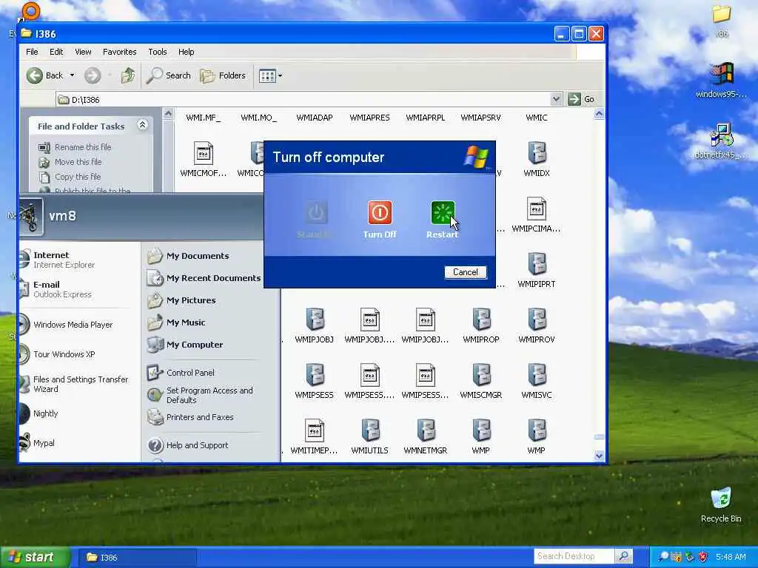Click the Start button on taskbar
The height and width of the screenshot is (568, 758).
click(x=34, y=557)
